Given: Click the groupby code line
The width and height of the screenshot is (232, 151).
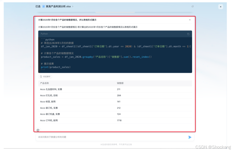Looking at the screenshot, I should tap(96, 57).
